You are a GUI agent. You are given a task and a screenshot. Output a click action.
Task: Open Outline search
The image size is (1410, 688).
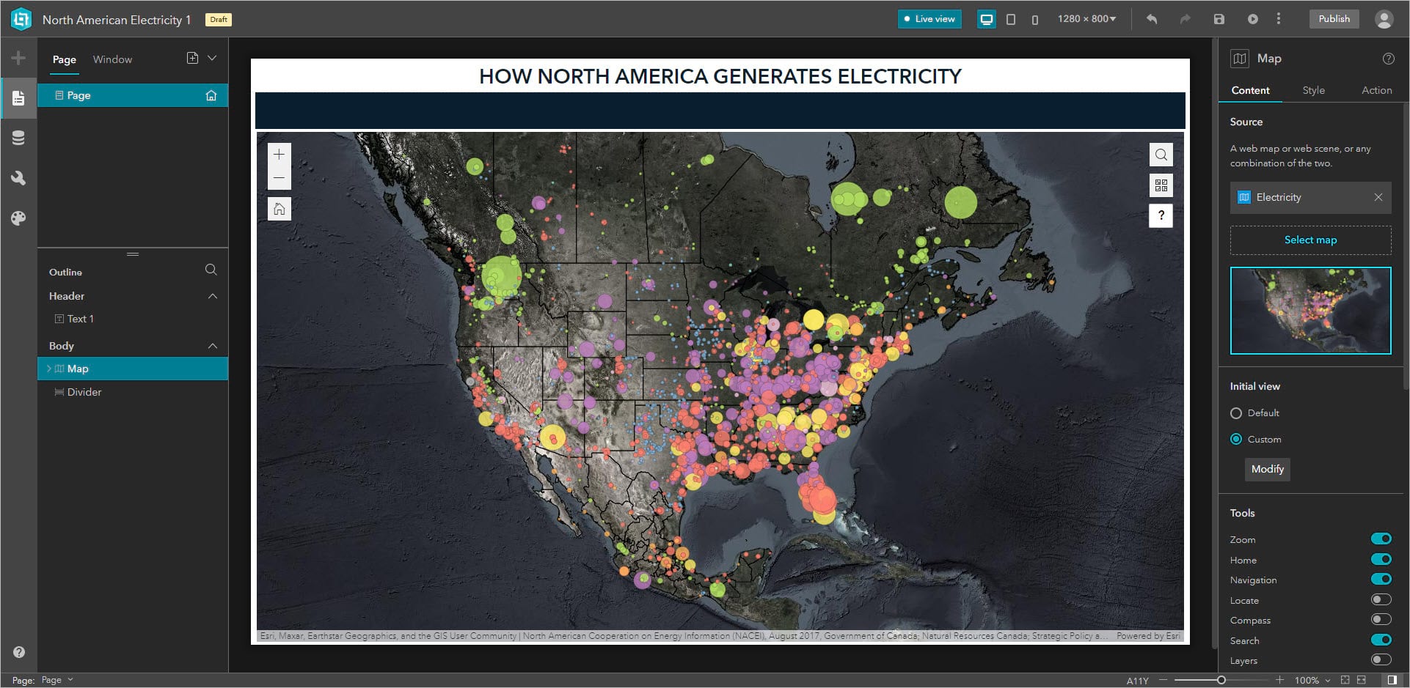click(x=211, y=270)
